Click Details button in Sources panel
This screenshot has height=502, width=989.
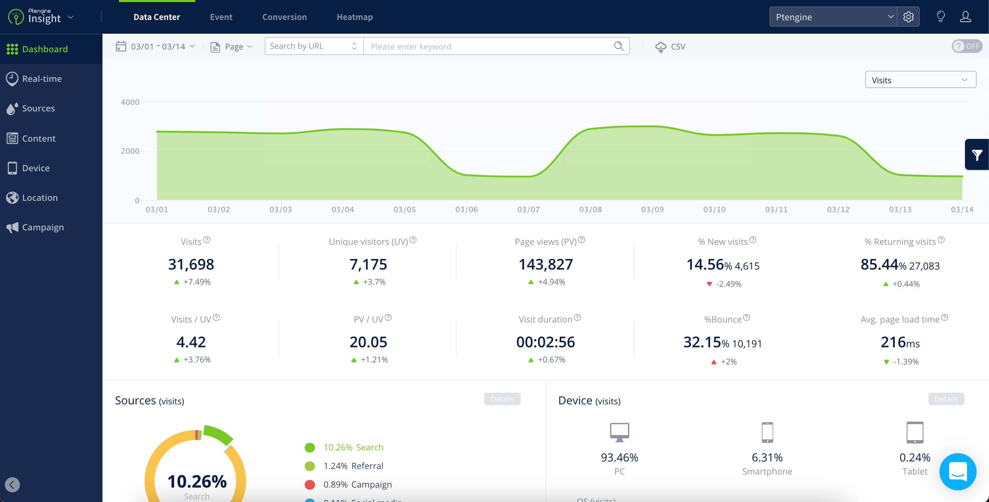[x=502, y=399]
